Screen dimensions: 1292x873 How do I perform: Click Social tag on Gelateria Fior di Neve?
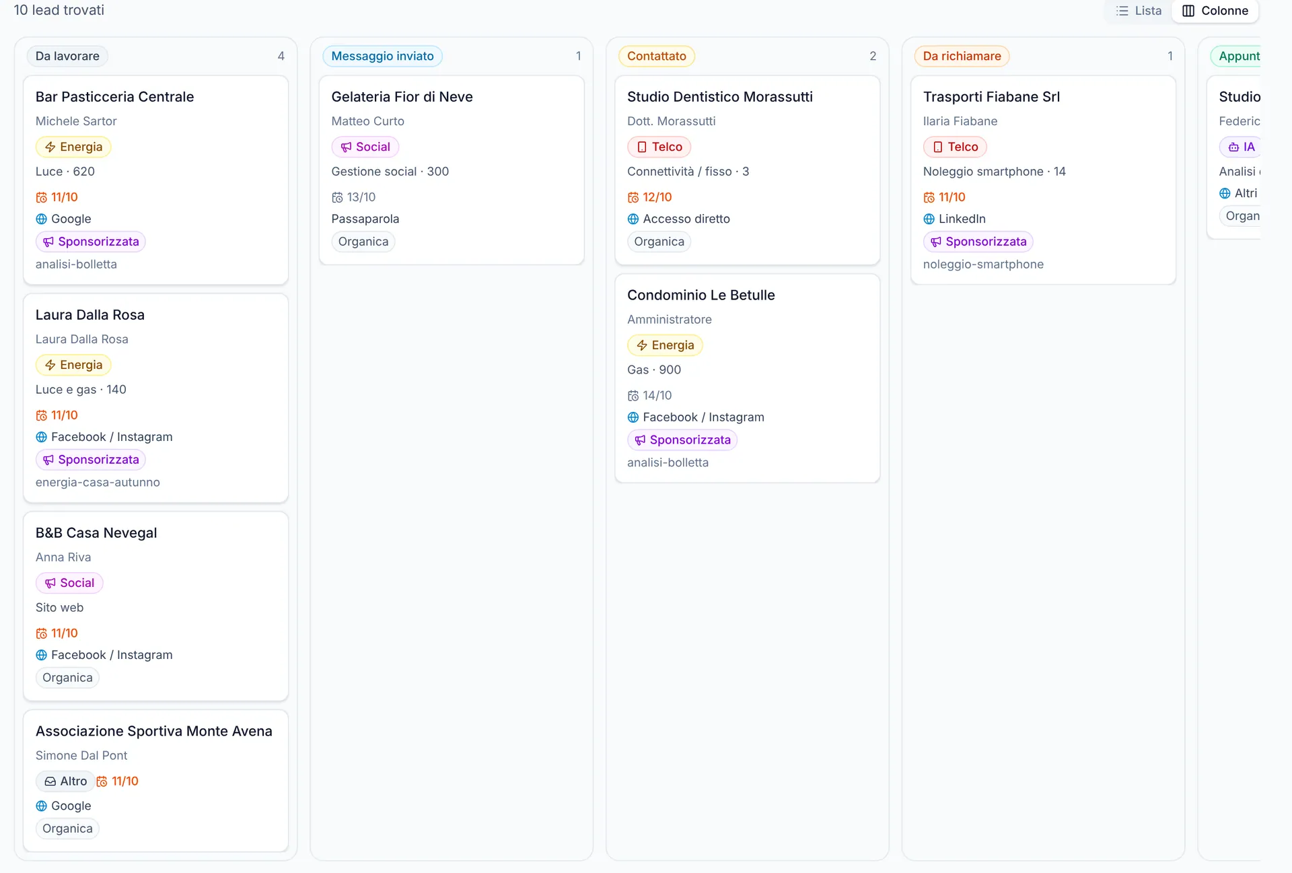click(x=365, y=147)
